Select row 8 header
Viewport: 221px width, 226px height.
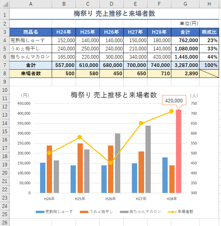pyautogui.click(x=5, y=74)
